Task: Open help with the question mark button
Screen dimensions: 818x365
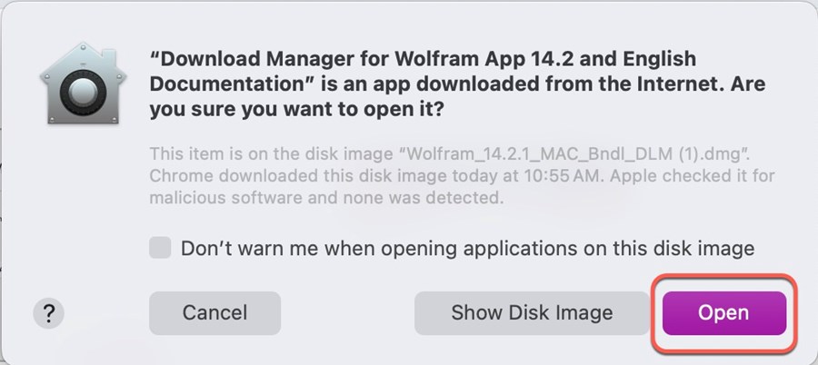Action: point(48,313)
